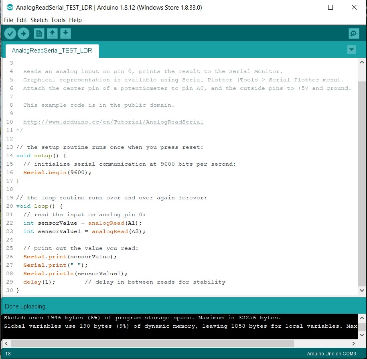367x359 pixels.
Task: Click 'Serial.print(sensorValue);' on line 26
Action: point(70,257)
